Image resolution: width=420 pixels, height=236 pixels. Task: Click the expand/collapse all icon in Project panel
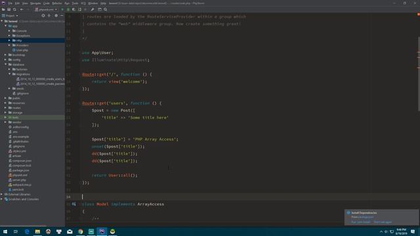click(x=49, y=16)
